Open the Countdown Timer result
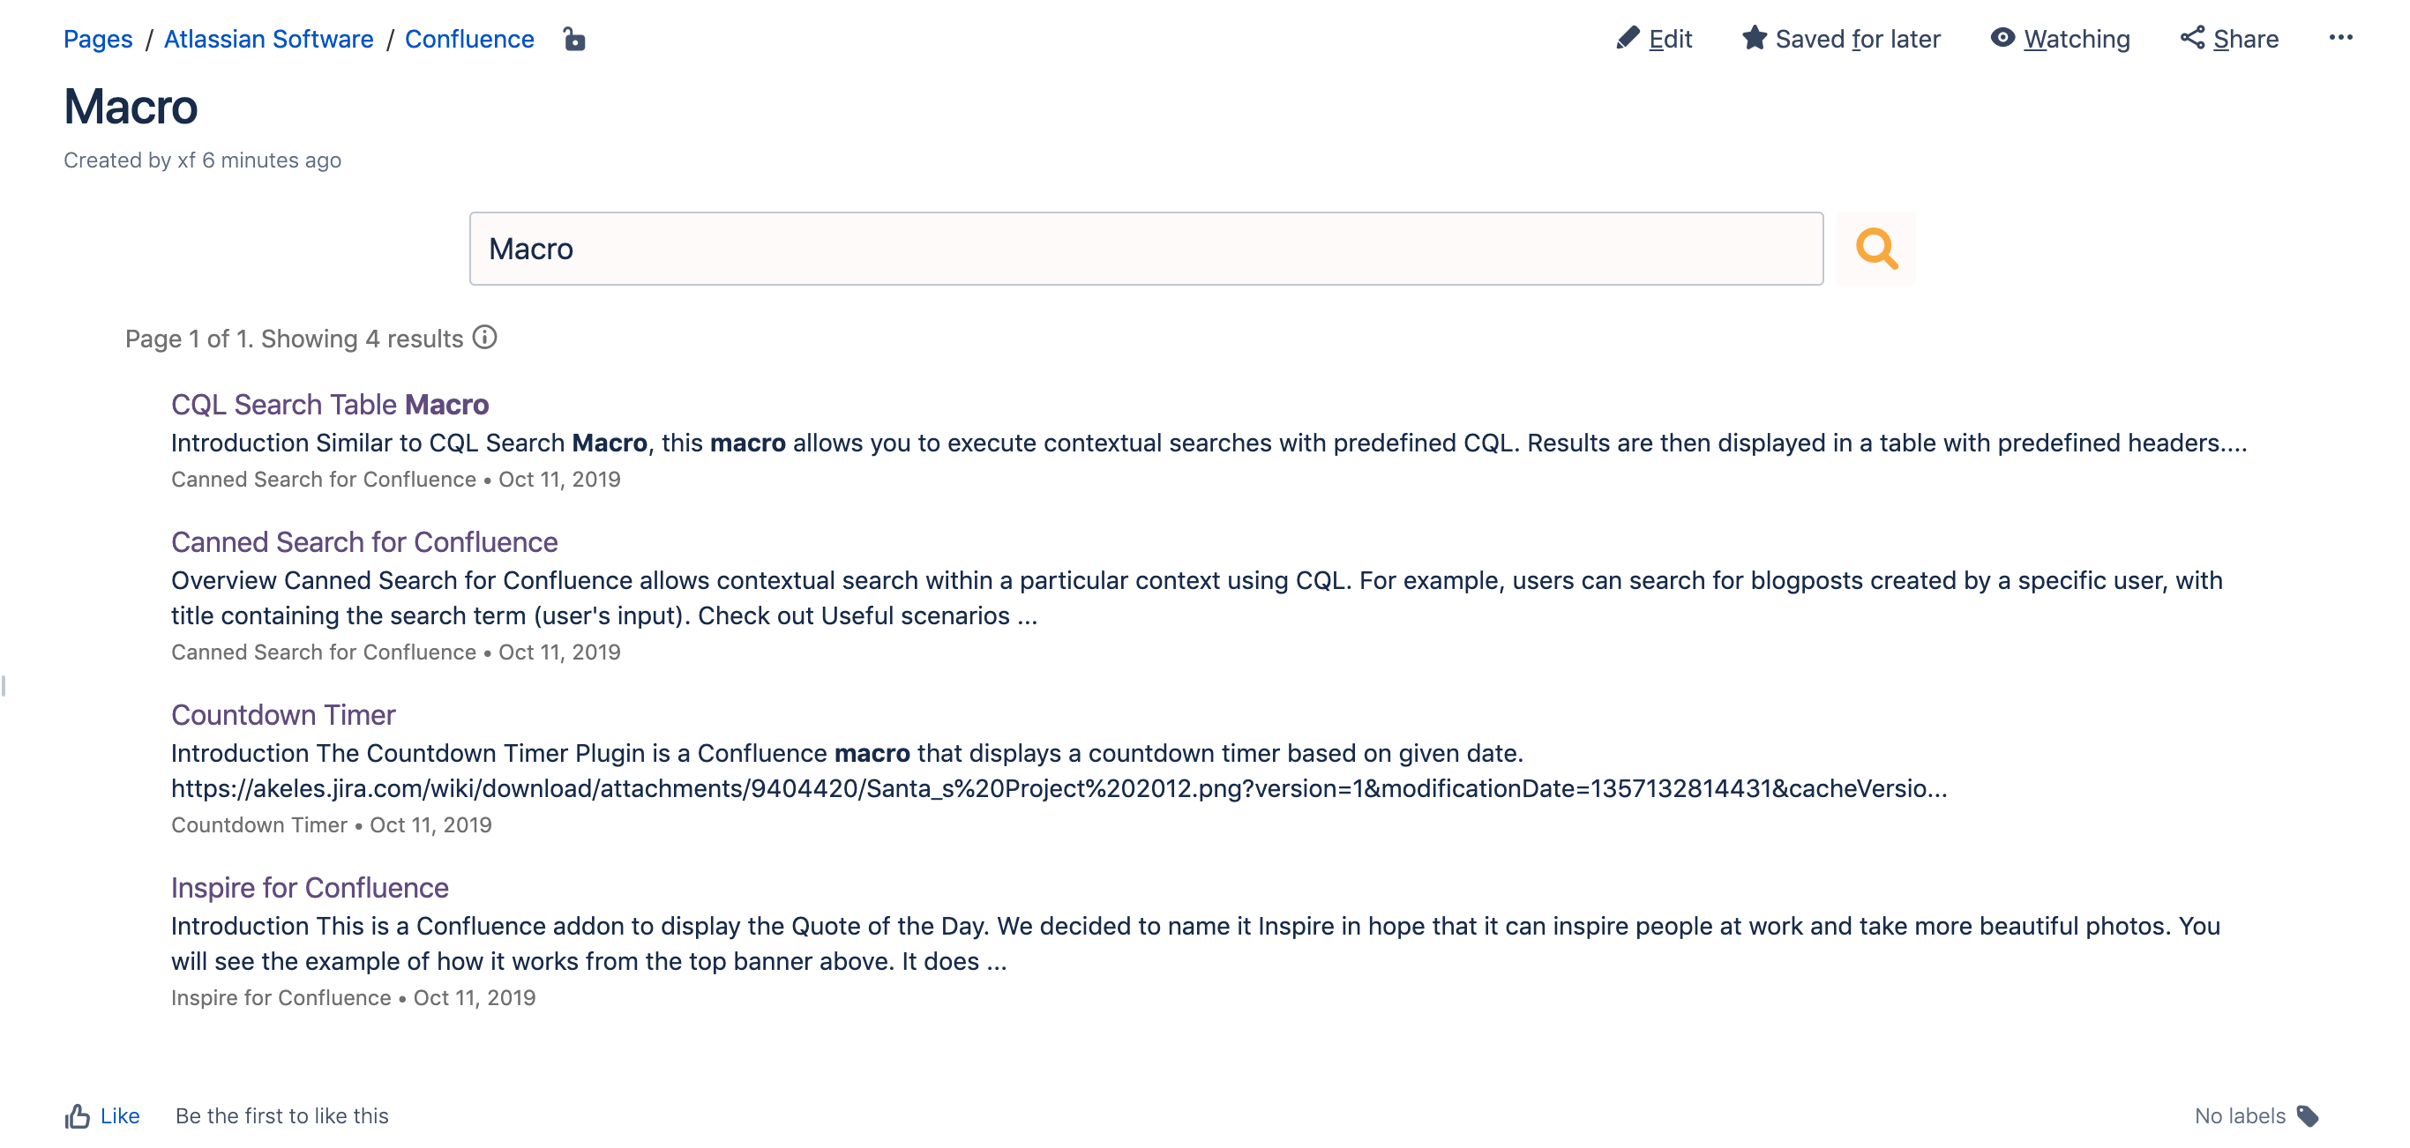 click(282, 715)
